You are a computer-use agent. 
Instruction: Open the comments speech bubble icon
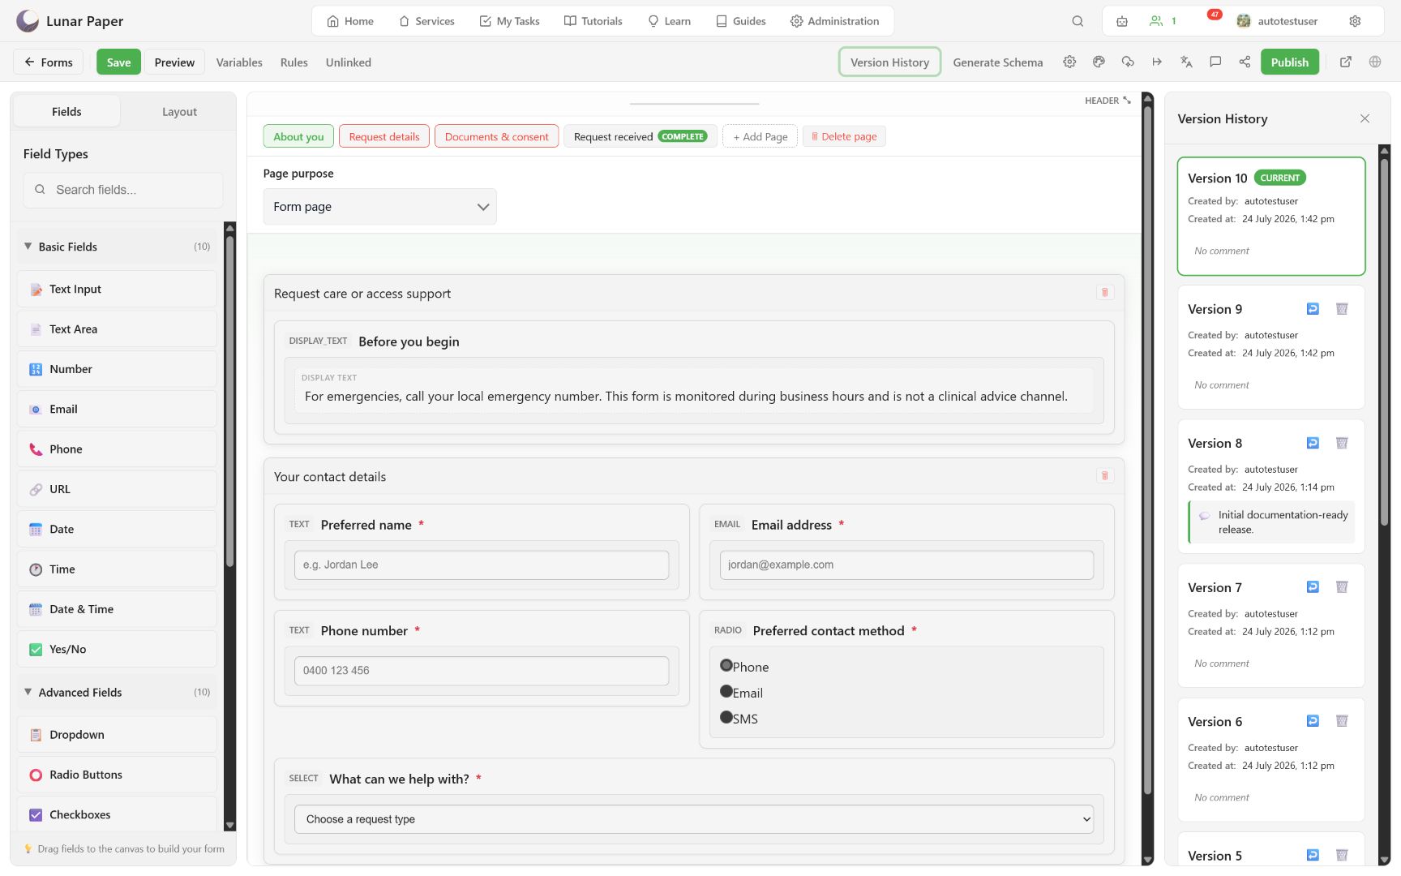click(1215, 62)
